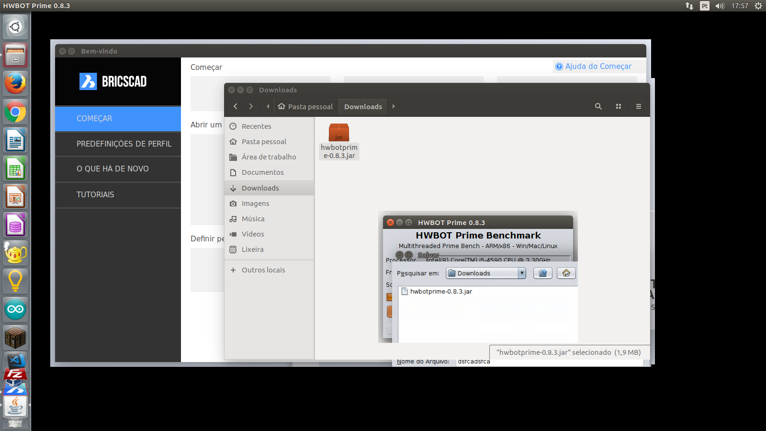Launch Google Chrome from the dock
This screenshot has height=431, width=766.
(15, 112)
